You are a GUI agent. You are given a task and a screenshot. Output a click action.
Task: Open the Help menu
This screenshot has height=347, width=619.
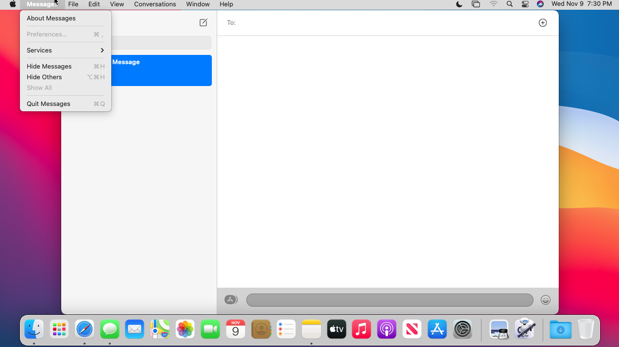click(226, 4)
